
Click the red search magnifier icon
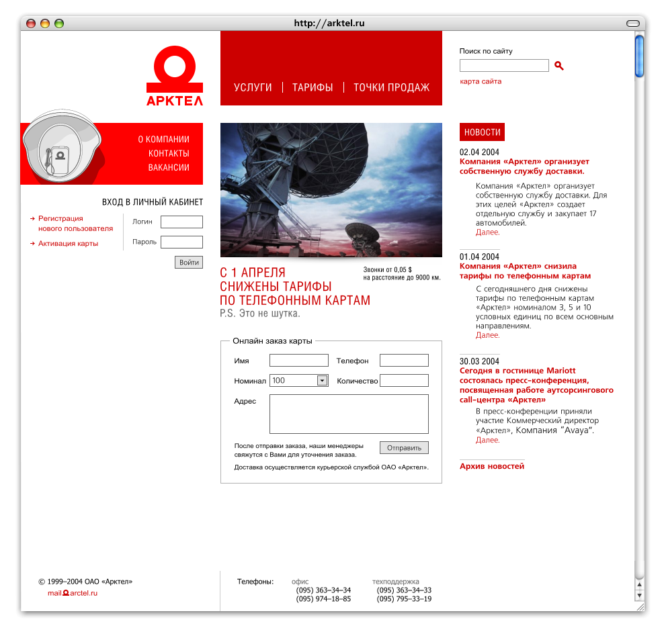559,66
